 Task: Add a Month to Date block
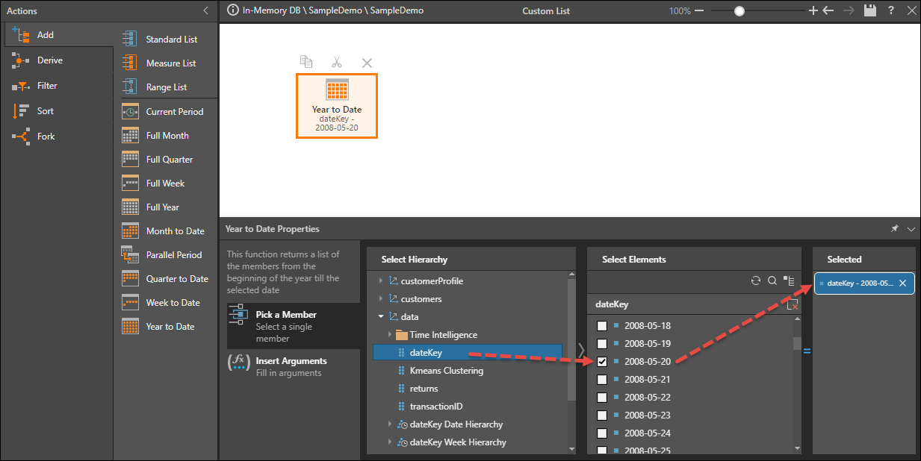(166, 231)
